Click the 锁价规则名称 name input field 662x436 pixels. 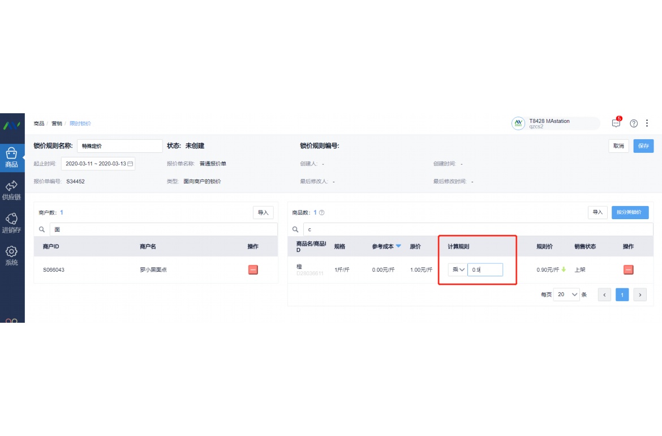119,146
